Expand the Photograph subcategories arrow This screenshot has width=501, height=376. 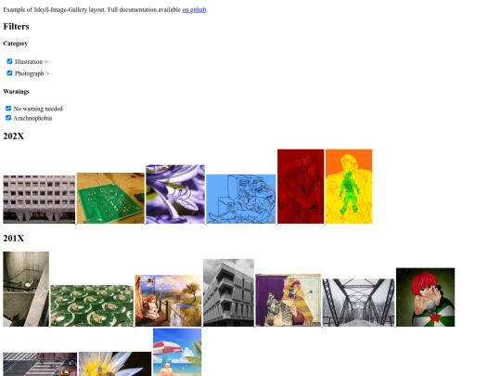47,73
